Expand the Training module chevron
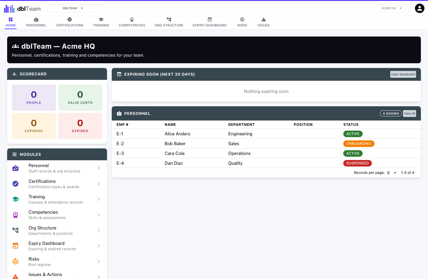 99,199
